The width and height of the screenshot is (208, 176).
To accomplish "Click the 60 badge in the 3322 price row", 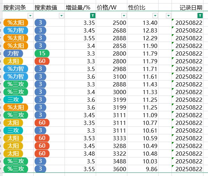I will [x=42, y=154].
